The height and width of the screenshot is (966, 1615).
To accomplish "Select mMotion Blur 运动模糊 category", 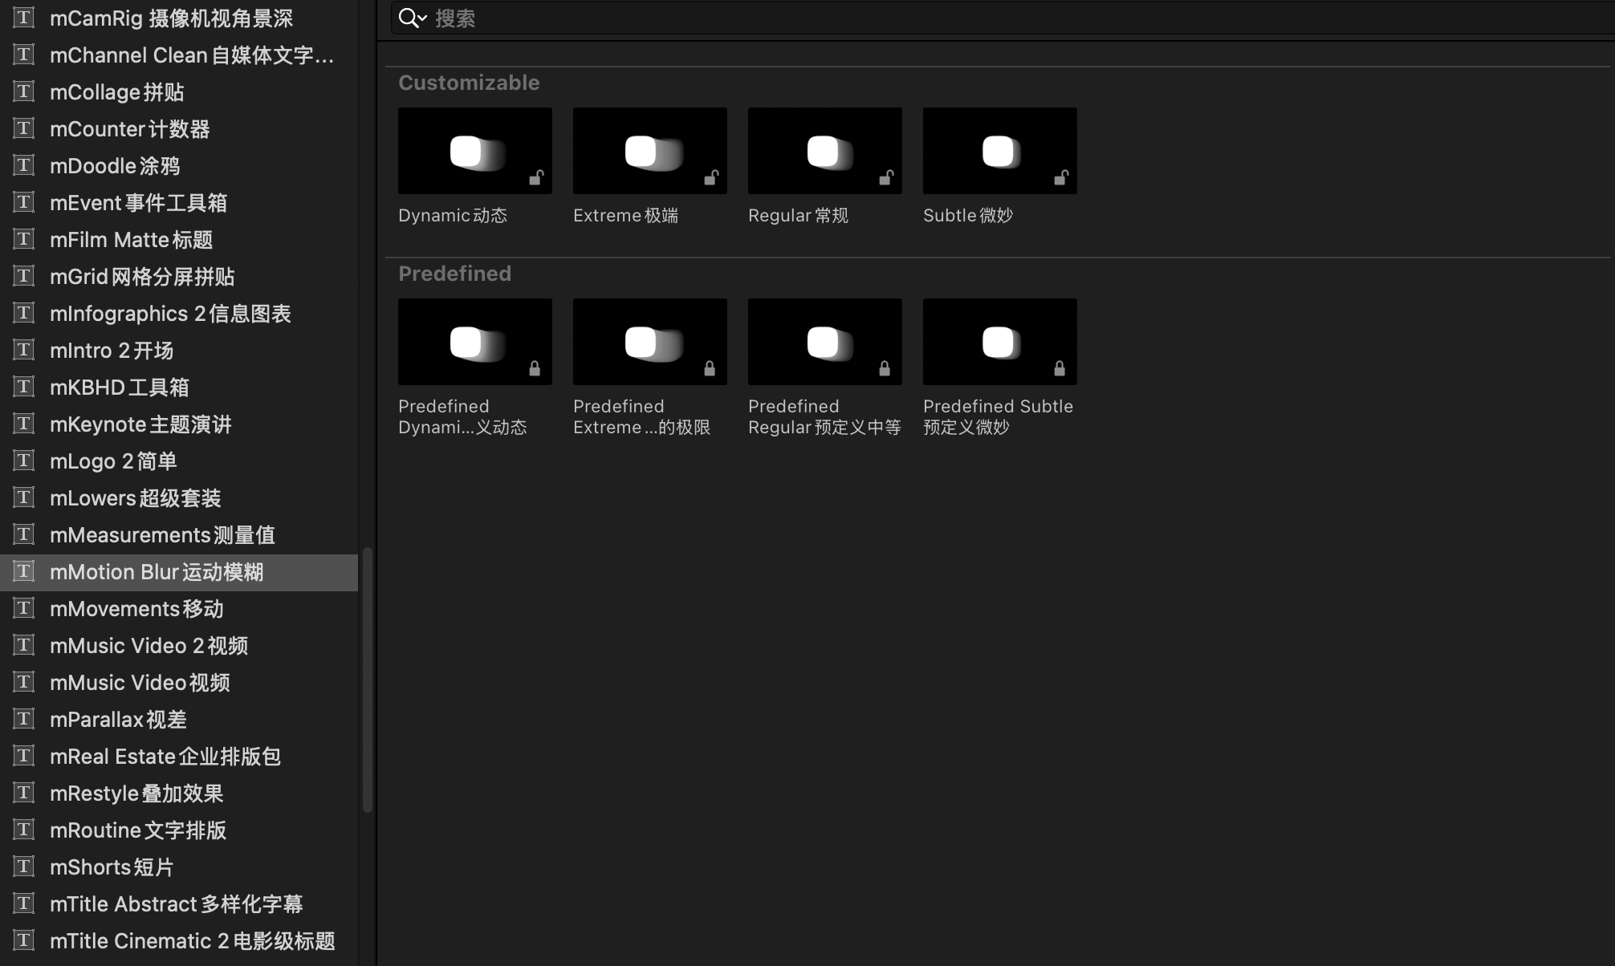I will point(179,572).
